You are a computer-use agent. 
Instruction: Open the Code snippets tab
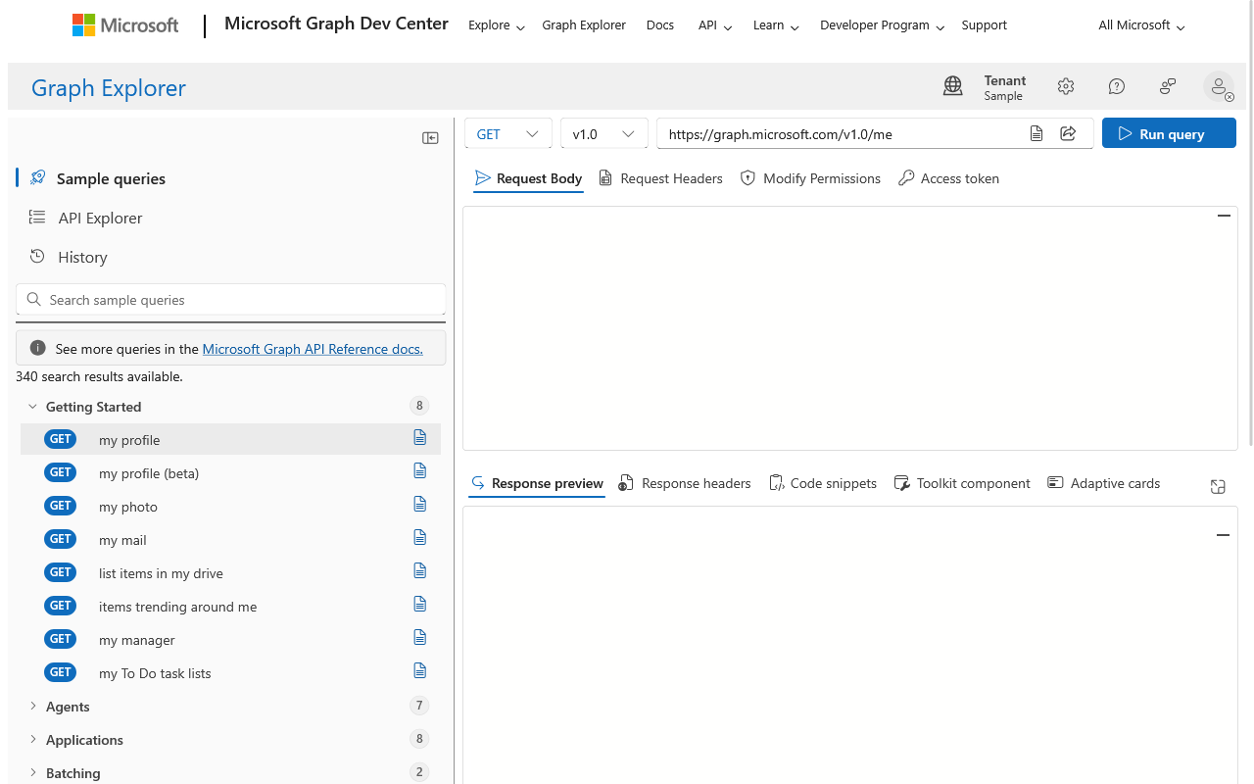(823, 483)
